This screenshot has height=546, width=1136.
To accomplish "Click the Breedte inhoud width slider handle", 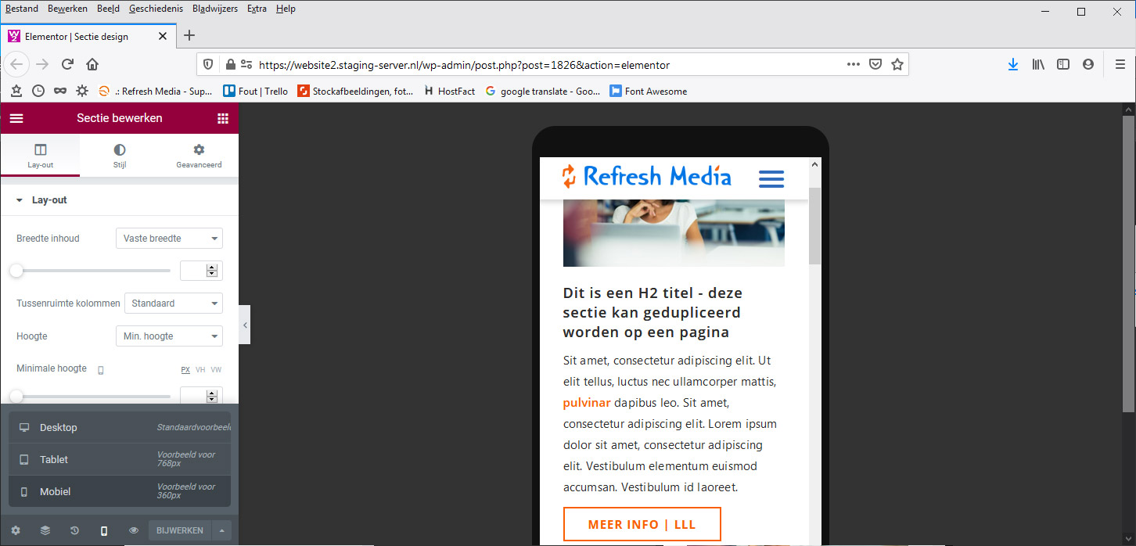I will point(16,271).
